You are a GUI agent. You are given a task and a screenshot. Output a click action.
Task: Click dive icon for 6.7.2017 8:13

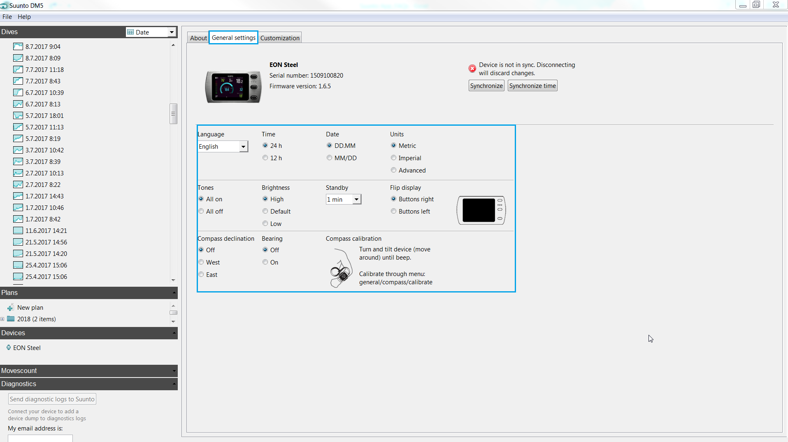[x=18, y=104]
